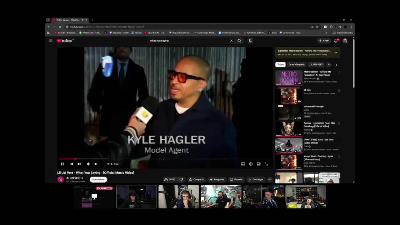Select the LIL UZI VERT filter chip
The height and width of the screenshot is (225, 400).
pyautogui.click(x=316, y=65)
